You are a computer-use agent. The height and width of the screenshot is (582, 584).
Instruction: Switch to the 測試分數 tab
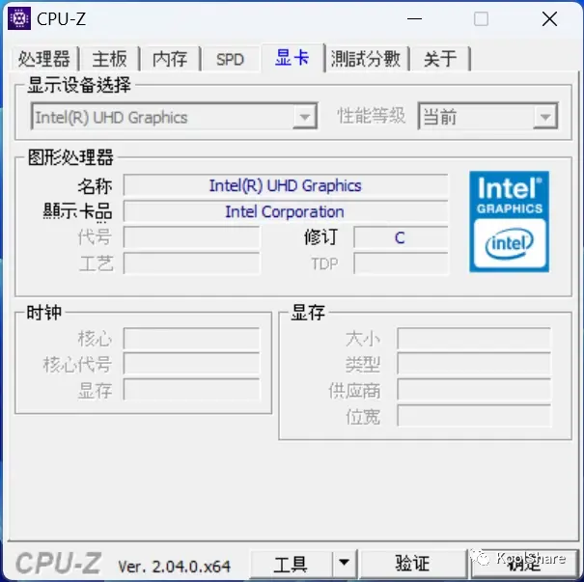point(366,59)
